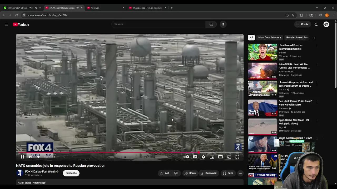Open media controls icon in toolbar
The height and width of the screenshot is (189, 337).
pyautogui.click(x=320, y=15)
